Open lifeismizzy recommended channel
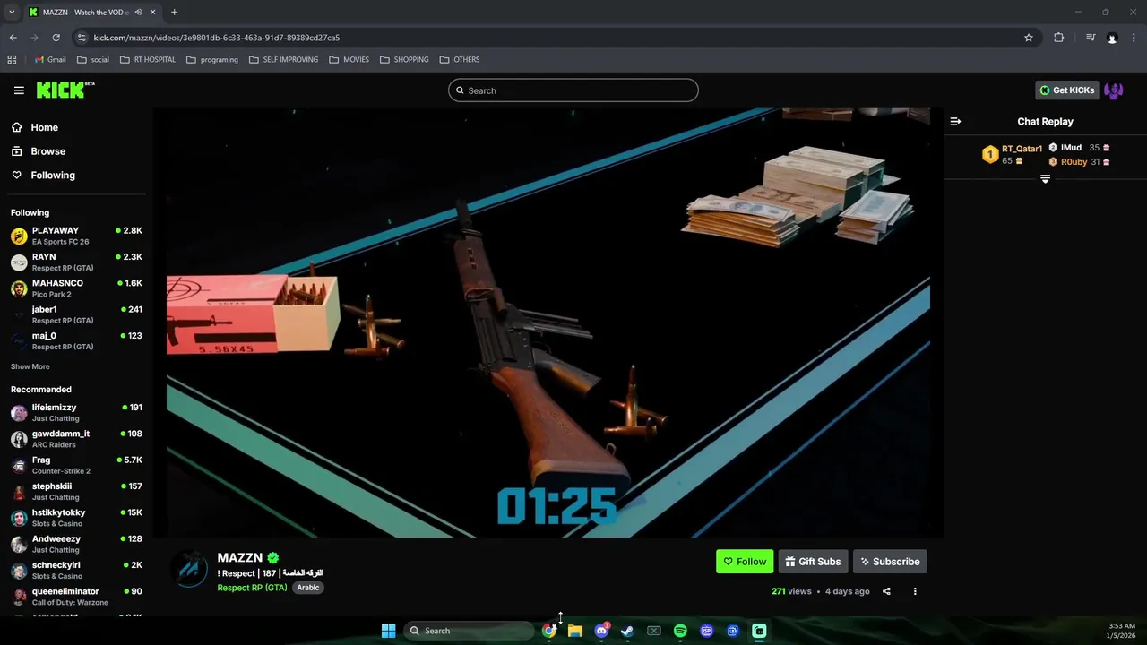Viewport: 1147px width, 645px height. (x=76, y=412)
